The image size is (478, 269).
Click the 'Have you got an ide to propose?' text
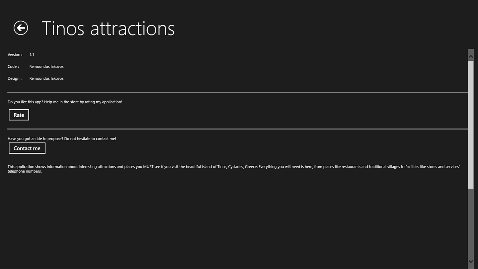[x=62, y=138]
